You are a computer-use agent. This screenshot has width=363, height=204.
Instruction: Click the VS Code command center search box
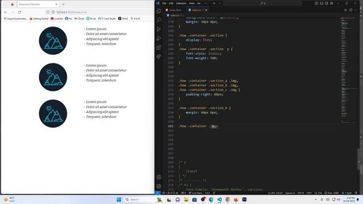coord(263,3)
